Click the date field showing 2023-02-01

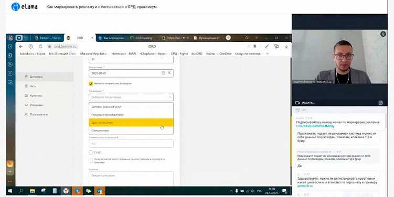click(x=131, y=73)
